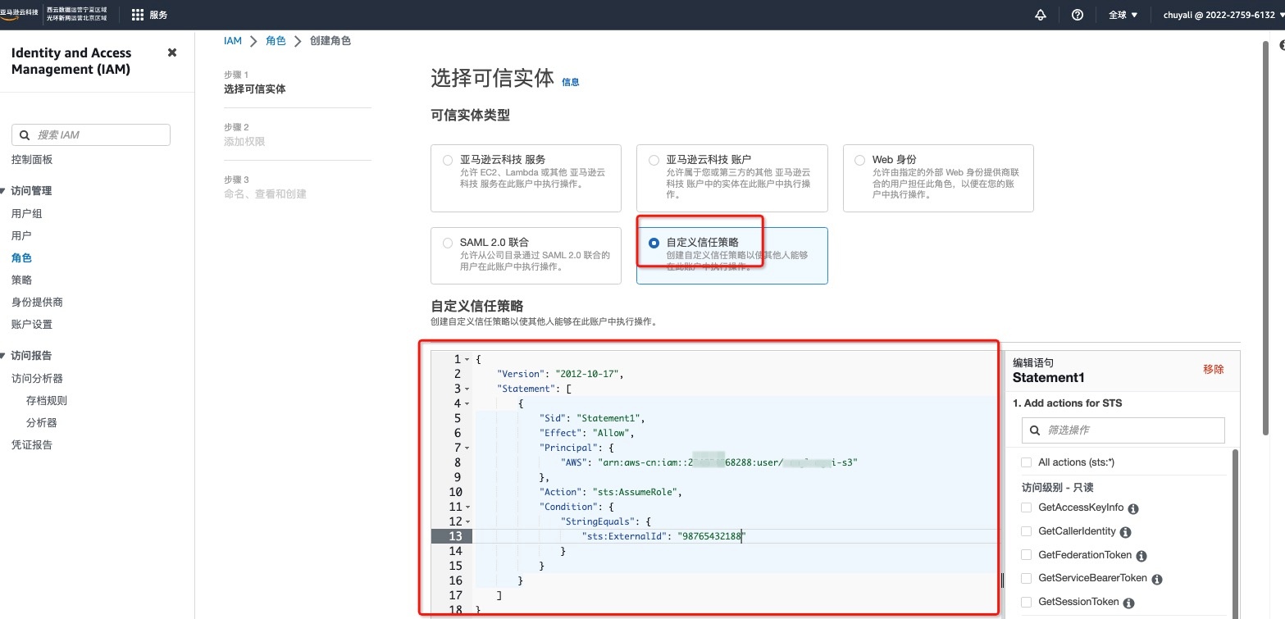
Task: Open 身份提供商 in the sidebar
Action: click(x=37, y=303)
